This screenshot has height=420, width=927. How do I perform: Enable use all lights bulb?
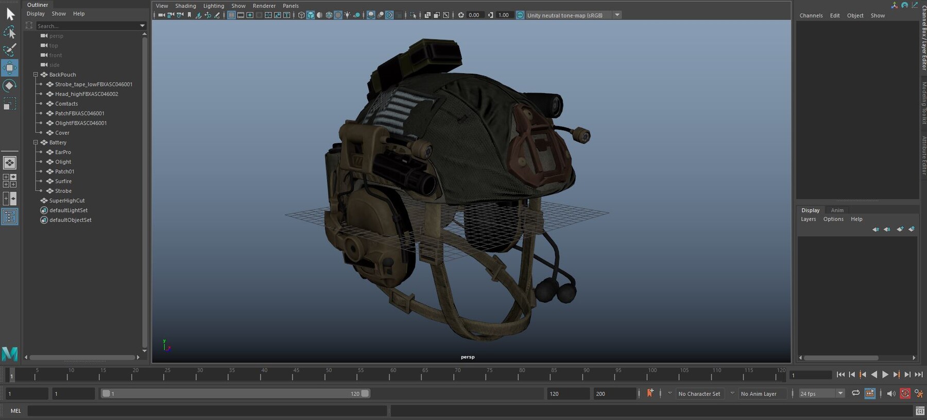(347, 15)
